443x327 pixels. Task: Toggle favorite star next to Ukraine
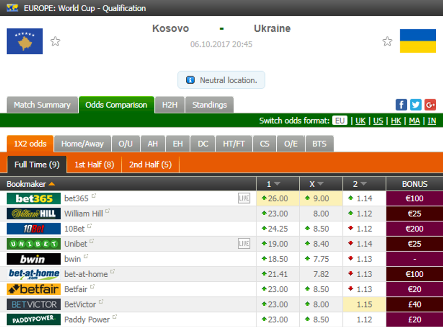(x=387, y=42)
